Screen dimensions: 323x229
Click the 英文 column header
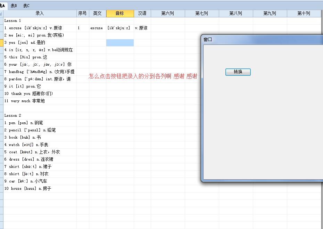pyautogui.click(x=98, y=13)
